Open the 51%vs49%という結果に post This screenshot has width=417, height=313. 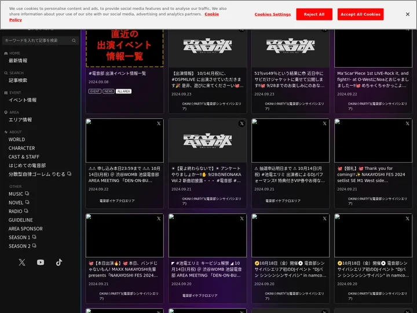point(290,79)
